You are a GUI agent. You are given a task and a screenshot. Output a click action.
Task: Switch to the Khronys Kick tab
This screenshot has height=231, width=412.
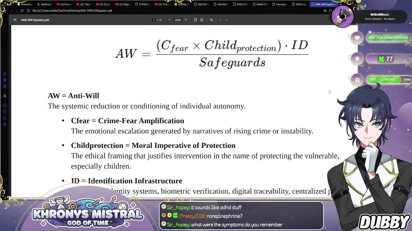182,4
